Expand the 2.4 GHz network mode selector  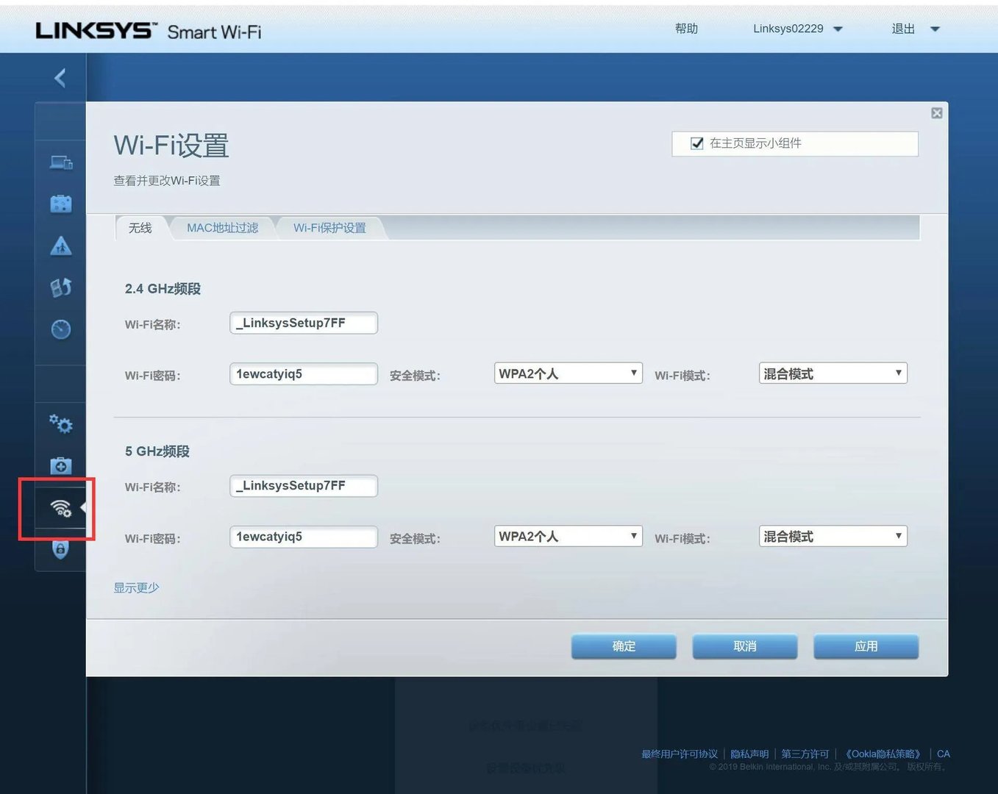(x=832, y=373)
